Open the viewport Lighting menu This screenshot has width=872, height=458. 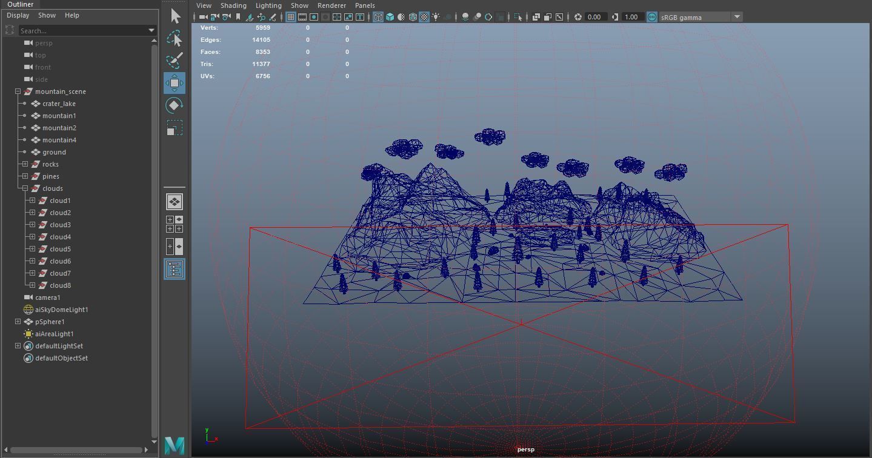click(x=268, y=5)
